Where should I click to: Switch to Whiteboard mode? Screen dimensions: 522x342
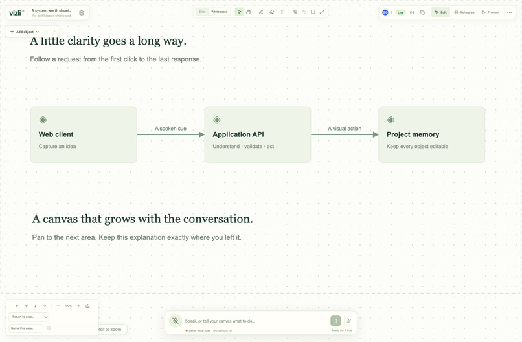pyautogui.click(x=220, y=12)
